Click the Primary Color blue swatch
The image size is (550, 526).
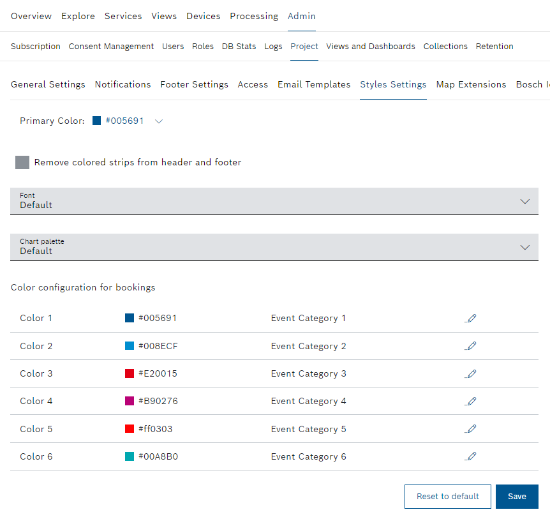97,121
